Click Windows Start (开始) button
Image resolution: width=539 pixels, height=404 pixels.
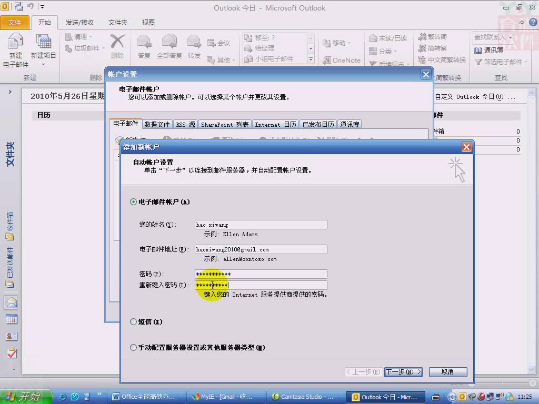point(26,397)
